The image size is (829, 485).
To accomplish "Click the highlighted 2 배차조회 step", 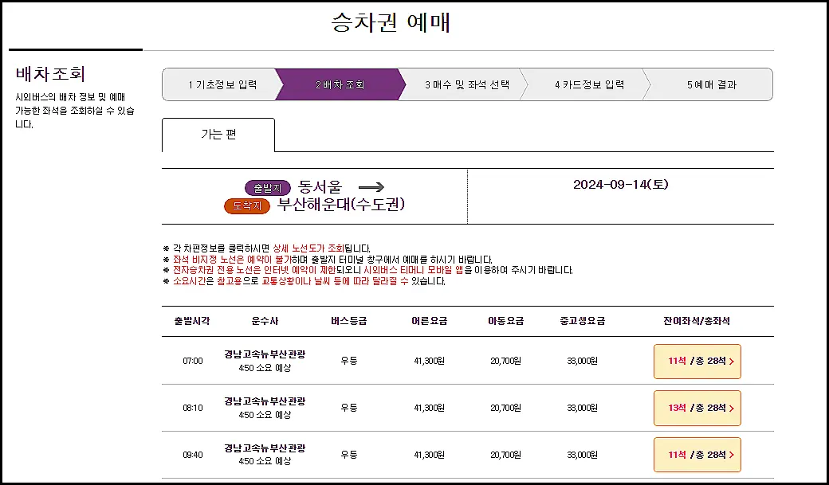I will click(x=341, y=83).
